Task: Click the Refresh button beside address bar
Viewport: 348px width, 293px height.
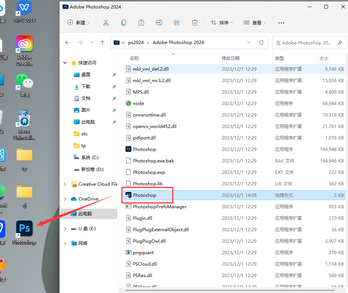Action: point(261,43)
